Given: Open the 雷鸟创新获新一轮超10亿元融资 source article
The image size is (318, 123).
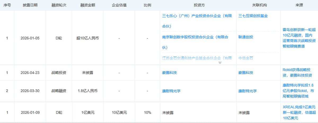Looking at the screenshot, I should click(299, 38).
